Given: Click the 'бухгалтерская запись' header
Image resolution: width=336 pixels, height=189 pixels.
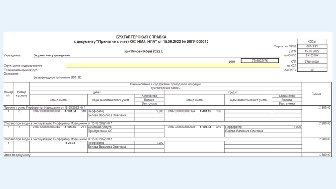Looking at the screenshot, I should coord(166,88).
